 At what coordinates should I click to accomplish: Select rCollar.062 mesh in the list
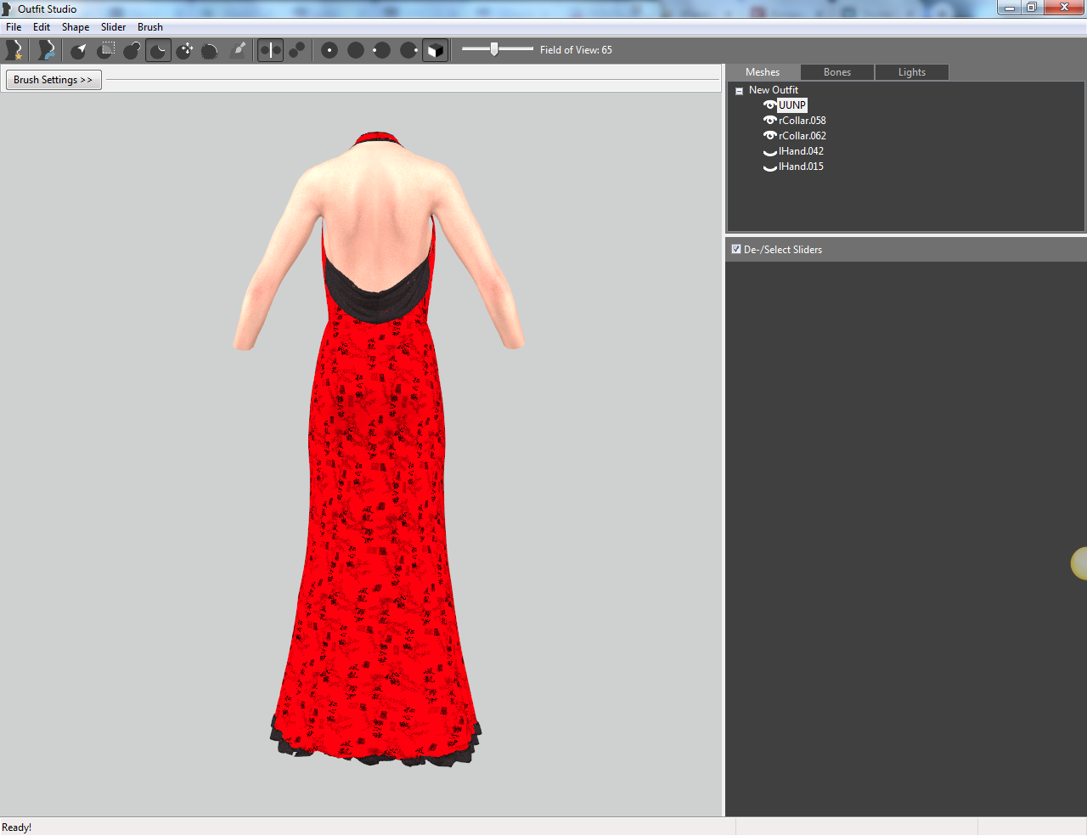(802, 136)
